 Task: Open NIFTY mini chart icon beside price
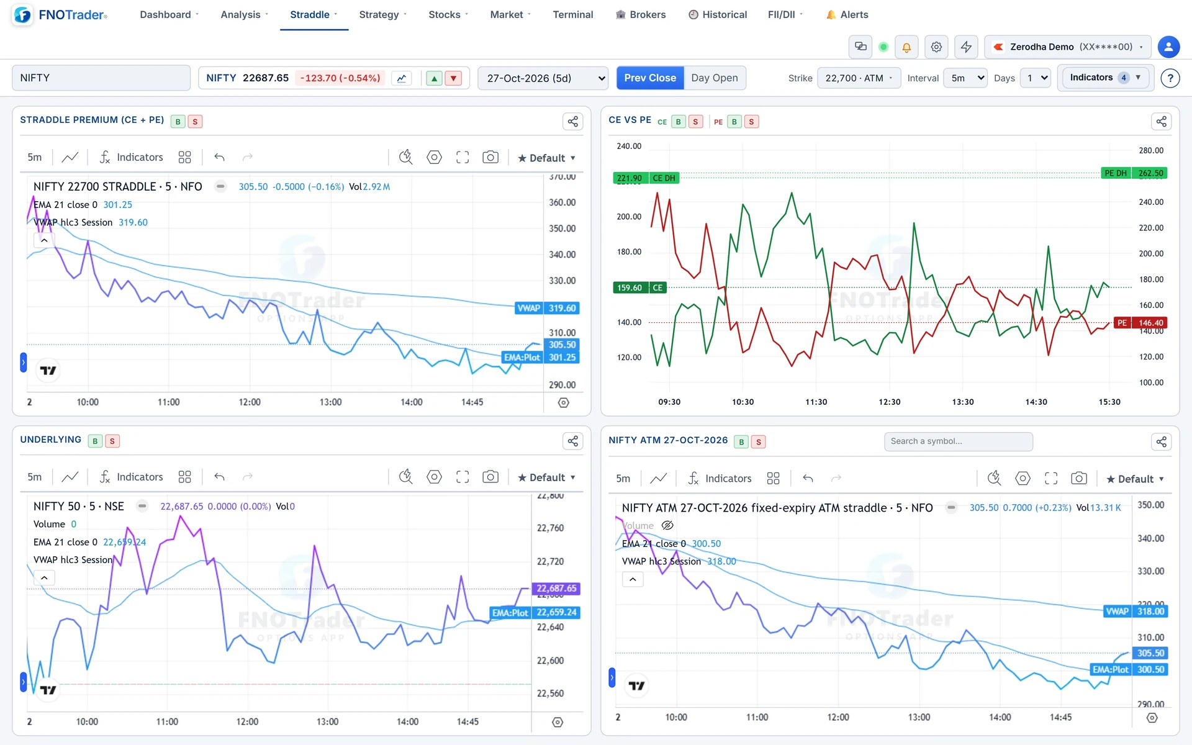click(x=402, y=78)
